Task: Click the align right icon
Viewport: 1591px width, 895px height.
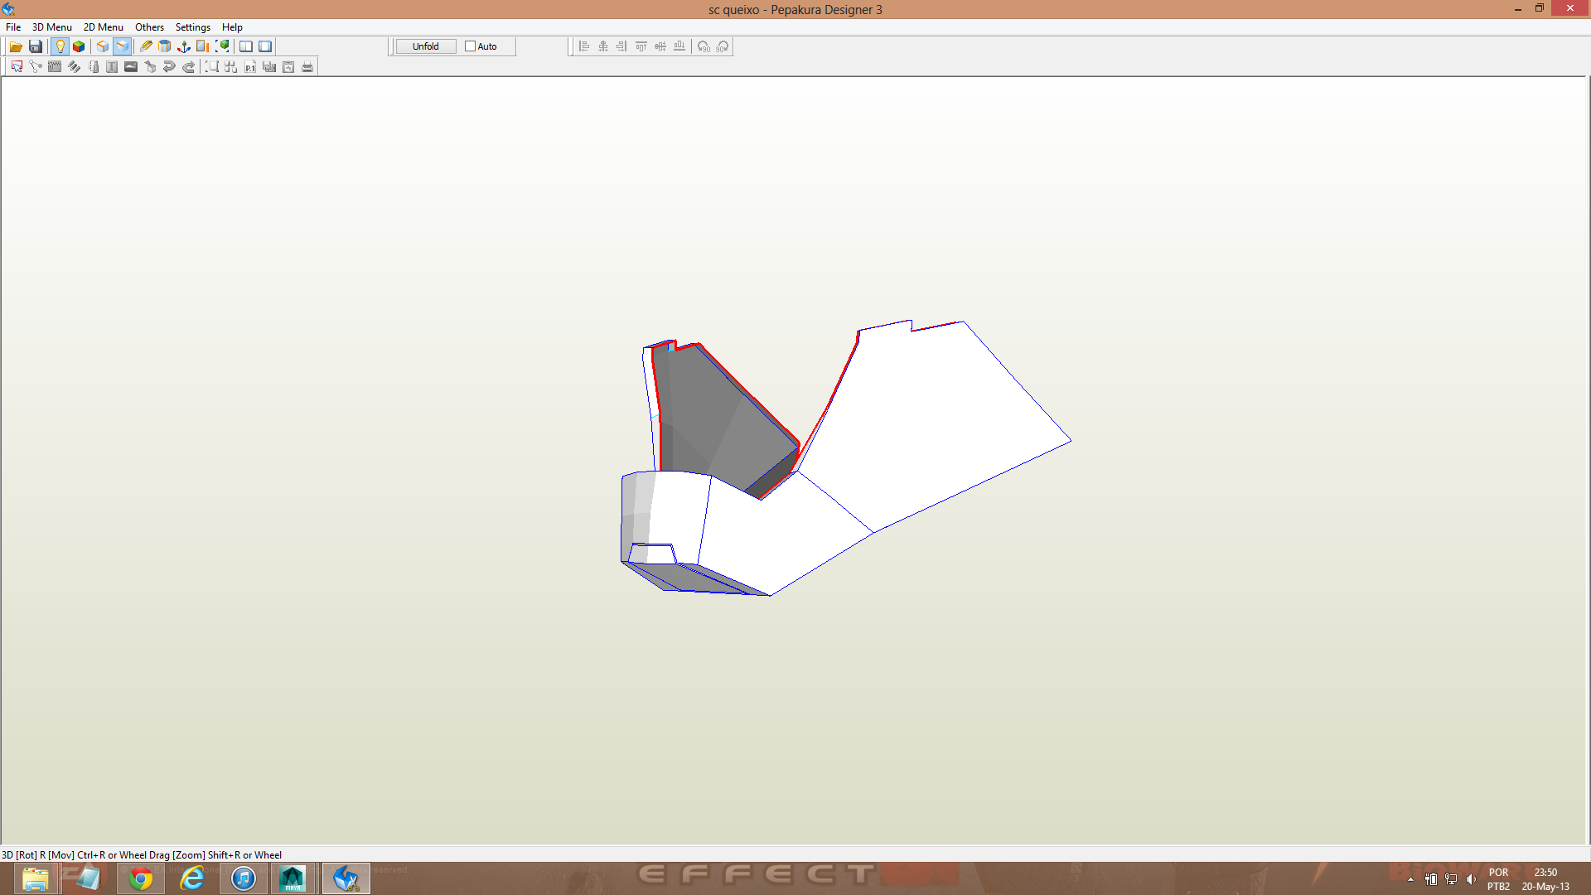Action: pyautogui.click(x=622, y=46)
